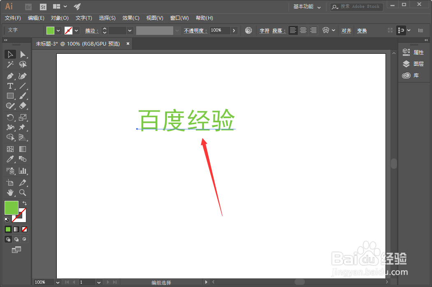432x287 pixels.
Task: Open zoom level dropdown at bottom
Action: pos(58,282)
